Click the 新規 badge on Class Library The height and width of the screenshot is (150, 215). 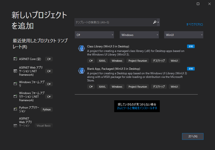click(191, 47)
